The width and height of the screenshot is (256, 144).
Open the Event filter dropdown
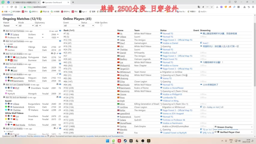72,26
